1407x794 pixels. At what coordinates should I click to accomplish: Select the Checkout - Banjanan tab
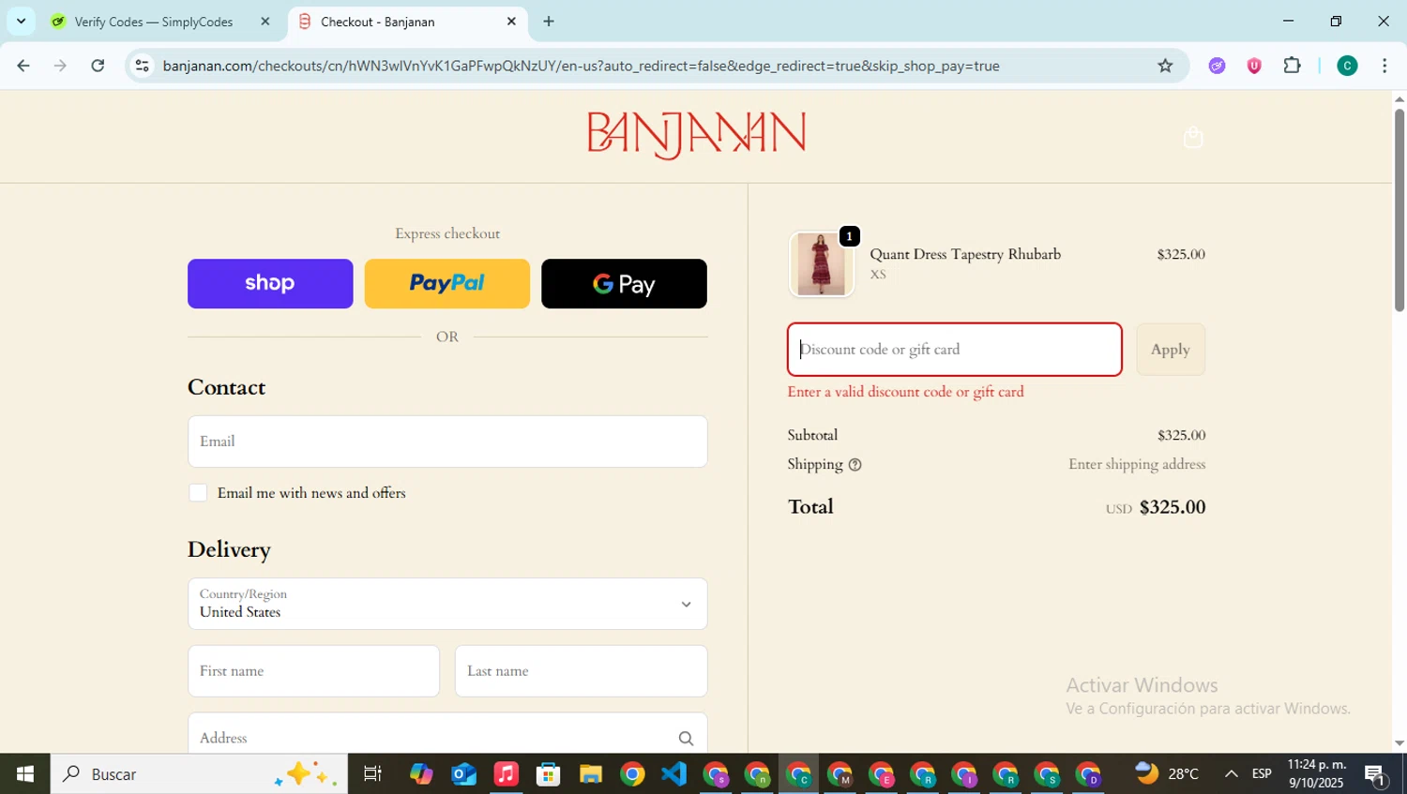[x=377, y=22]
